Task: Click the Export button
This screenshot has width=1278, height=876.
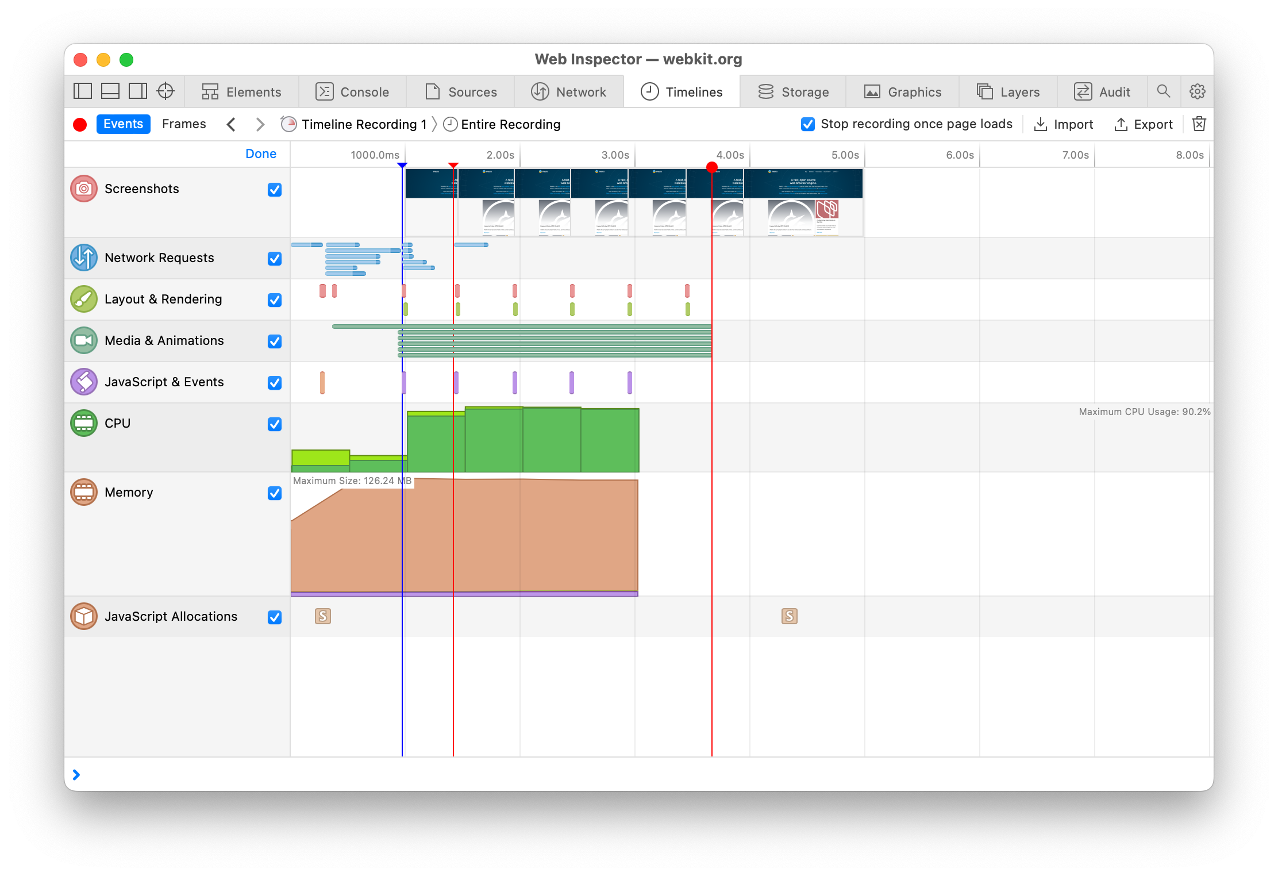Action: point(1144,125)
